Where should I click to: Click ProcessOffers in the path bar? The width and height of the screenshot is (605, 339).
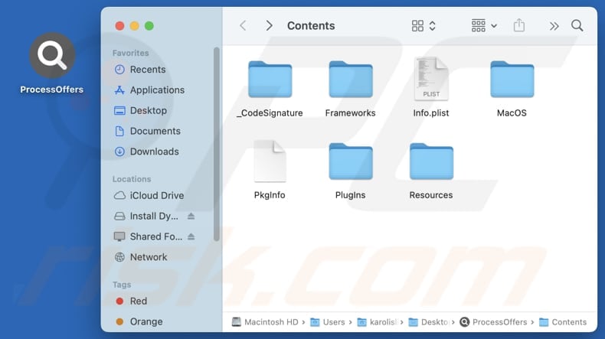pyautogui.click(x=493, y=322)
